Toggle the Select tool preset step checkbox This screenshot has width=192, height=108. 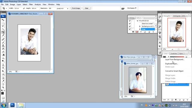(x=130, y=23)
